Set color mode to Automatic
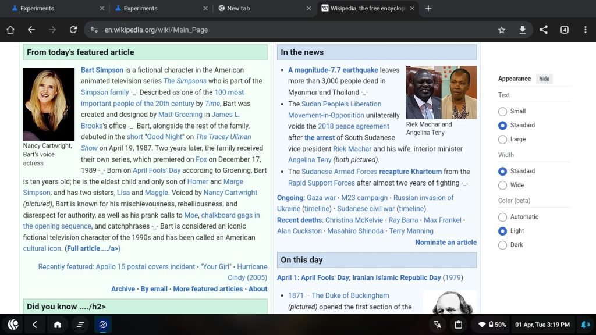This screenshot has height=335, width=596. 503,217
